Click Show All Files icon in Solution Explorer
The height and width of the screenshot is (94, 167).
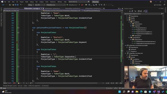click(141, 11)
